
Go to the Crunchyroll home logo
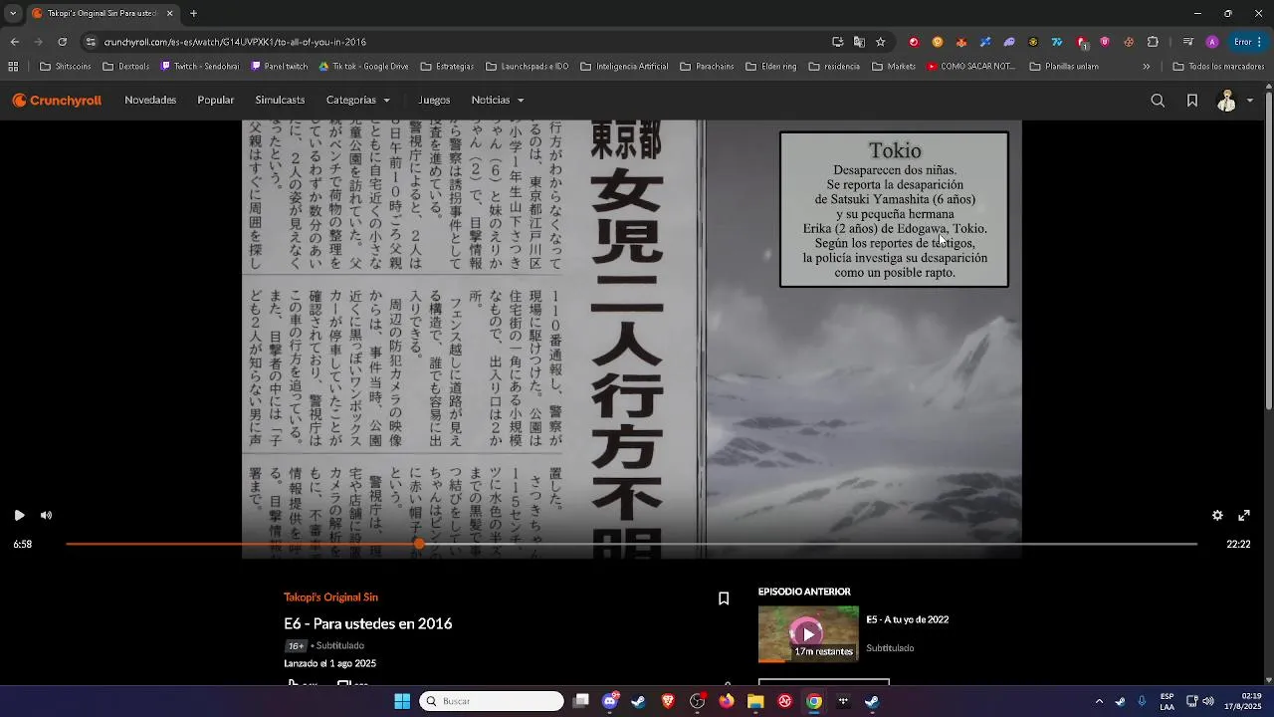point(57,101)
